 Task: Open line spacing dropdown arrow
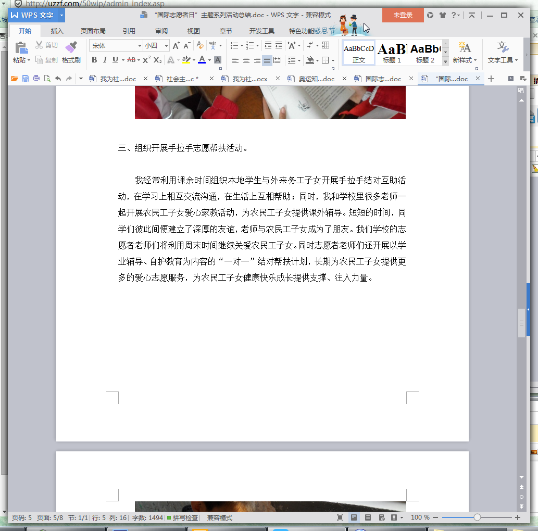coord(299,61)
